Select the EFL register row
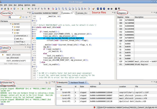Image resolution: width=157 pixels, height=109 pixels. (137, 65)
